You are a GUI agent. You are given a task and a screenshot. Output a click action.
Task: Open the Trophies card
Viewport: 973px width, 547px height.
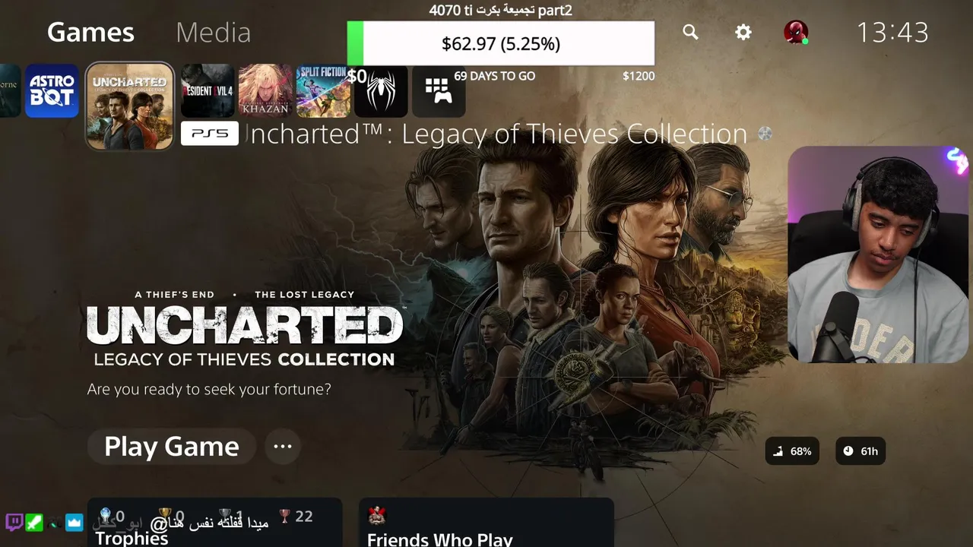(x=214, y=523)
